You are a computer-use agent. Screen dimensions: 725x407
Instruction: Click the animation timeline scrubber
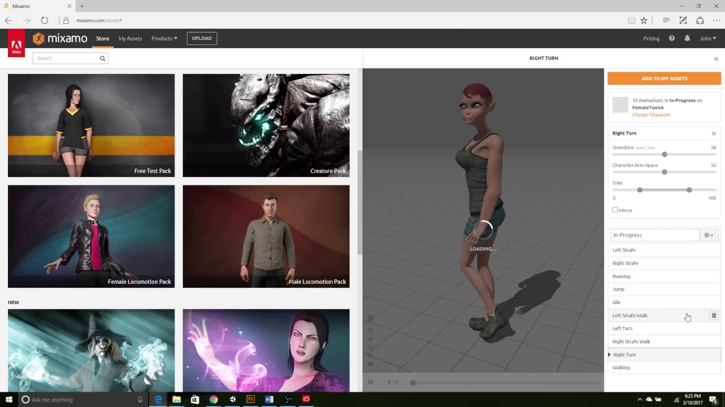click(x=413, y=383)
